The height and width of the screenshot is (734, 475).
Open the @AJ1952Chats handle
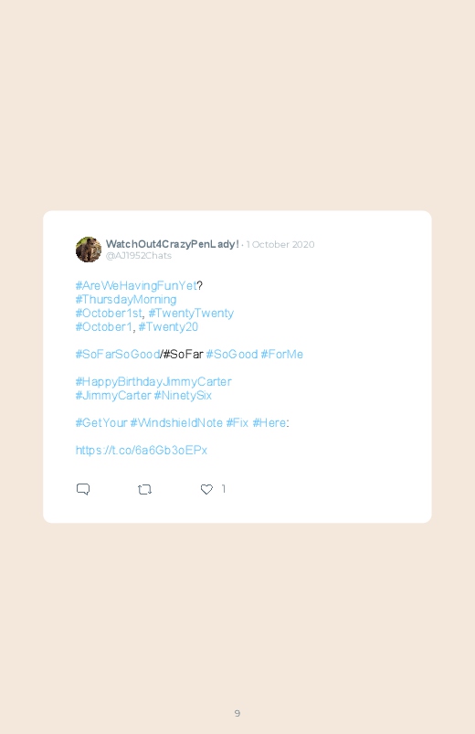(x=139, y=256)
